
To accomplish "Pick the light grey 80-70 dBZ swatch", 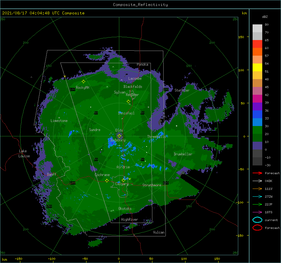I will coord(257,28).
